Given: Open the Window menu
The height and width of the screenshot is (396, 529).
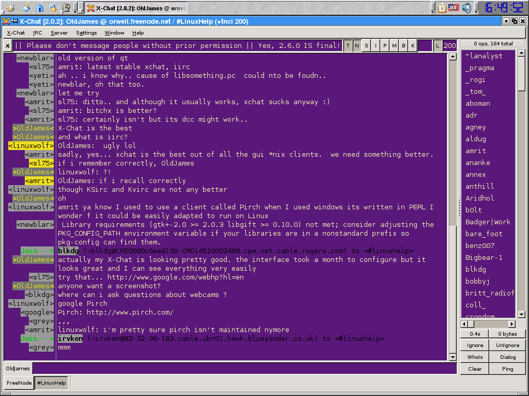Looking at the screenshot, I should click(114, 32).
